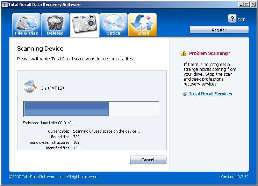
Task: Click the found files value '729'
Action: pos(76,137)
